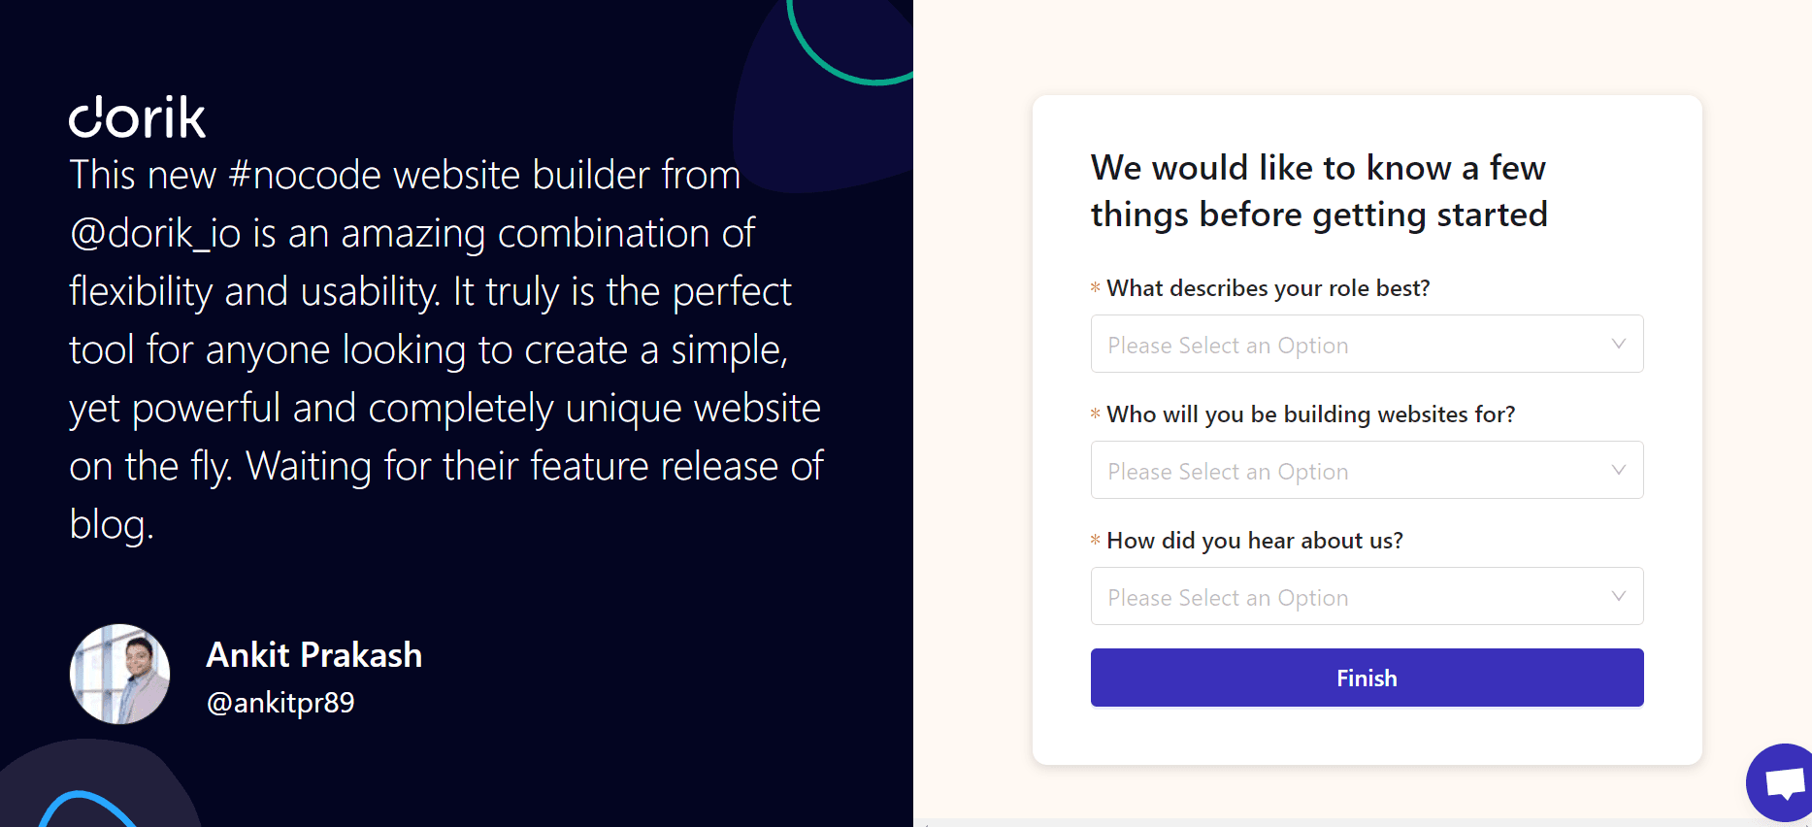This screenshot has width=1812, height=827.
Task: Click the chevron beside the websites-for selector
Action: (x=1617, y=470)
